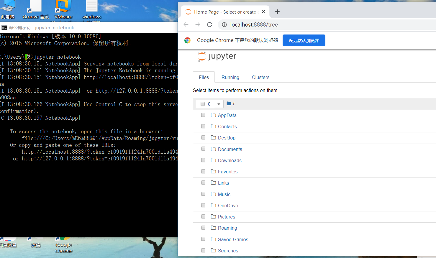Open the Downloads folder link
The image size is (436, 258).
(x=230, y=160)
